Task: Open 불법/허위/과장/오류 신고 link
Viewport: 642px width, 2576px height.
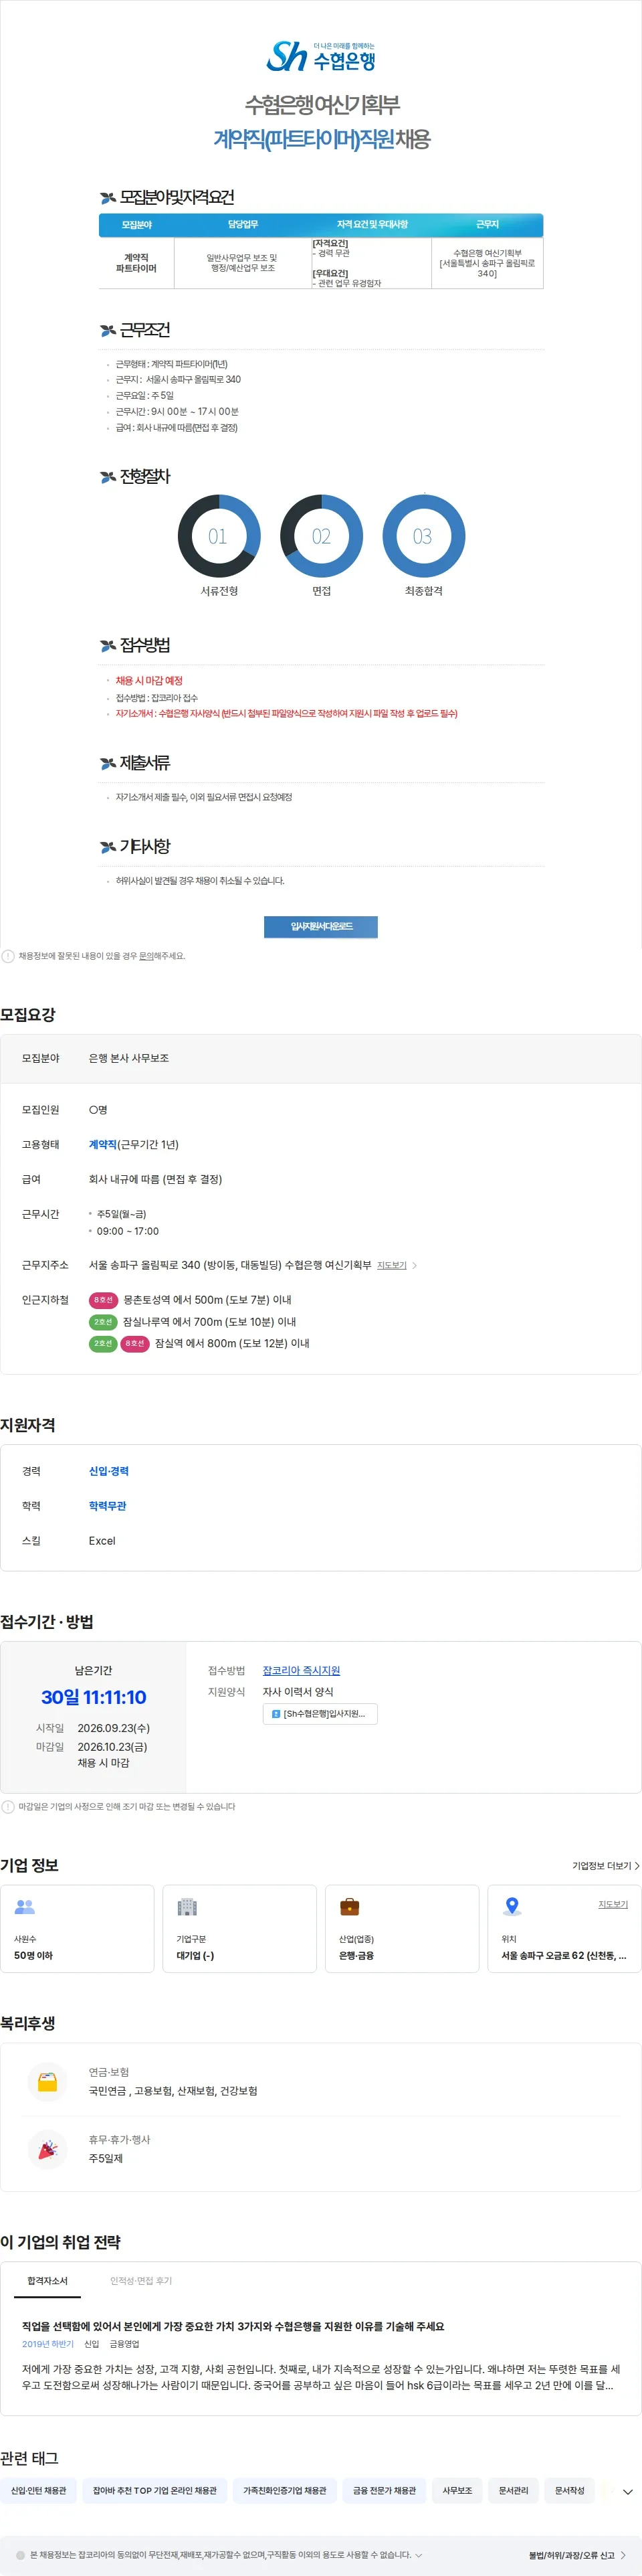Action: 577,2555
